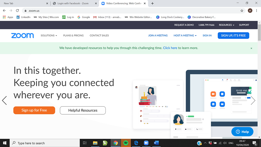The image size is (261, 147).
Task: Open the taskbar clock and date
Action: point(242,143)
